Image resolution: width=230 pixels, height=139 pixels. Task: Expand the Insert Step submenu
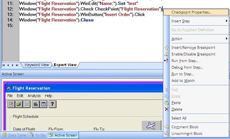(196, 21)
